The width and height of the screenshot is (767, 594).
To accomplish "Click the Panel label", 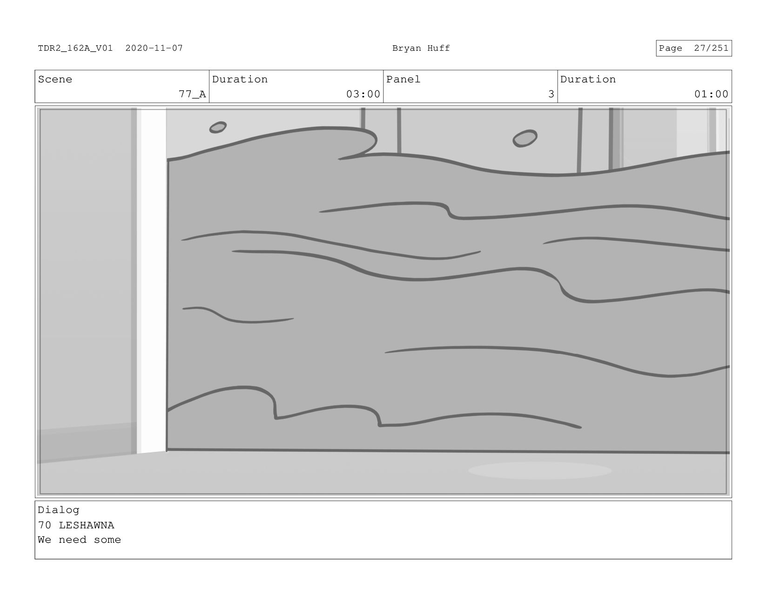I will [404, 80].
